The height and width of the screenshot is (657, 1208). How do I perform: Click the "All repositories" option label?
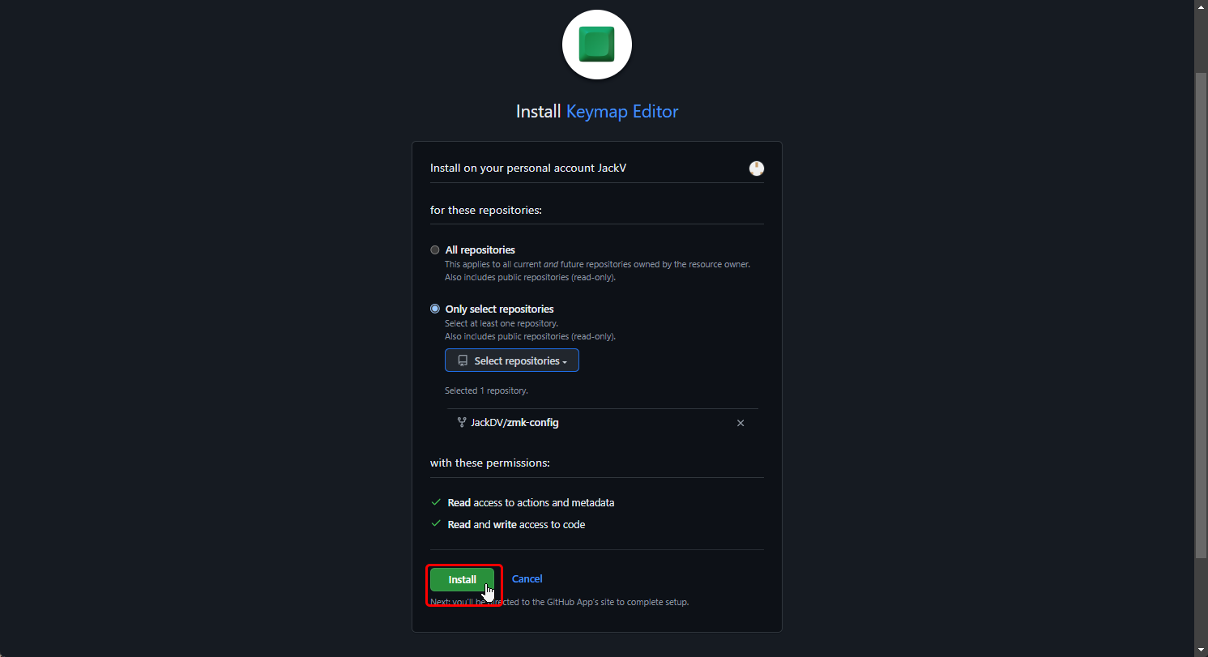click(x=480, y=250)
